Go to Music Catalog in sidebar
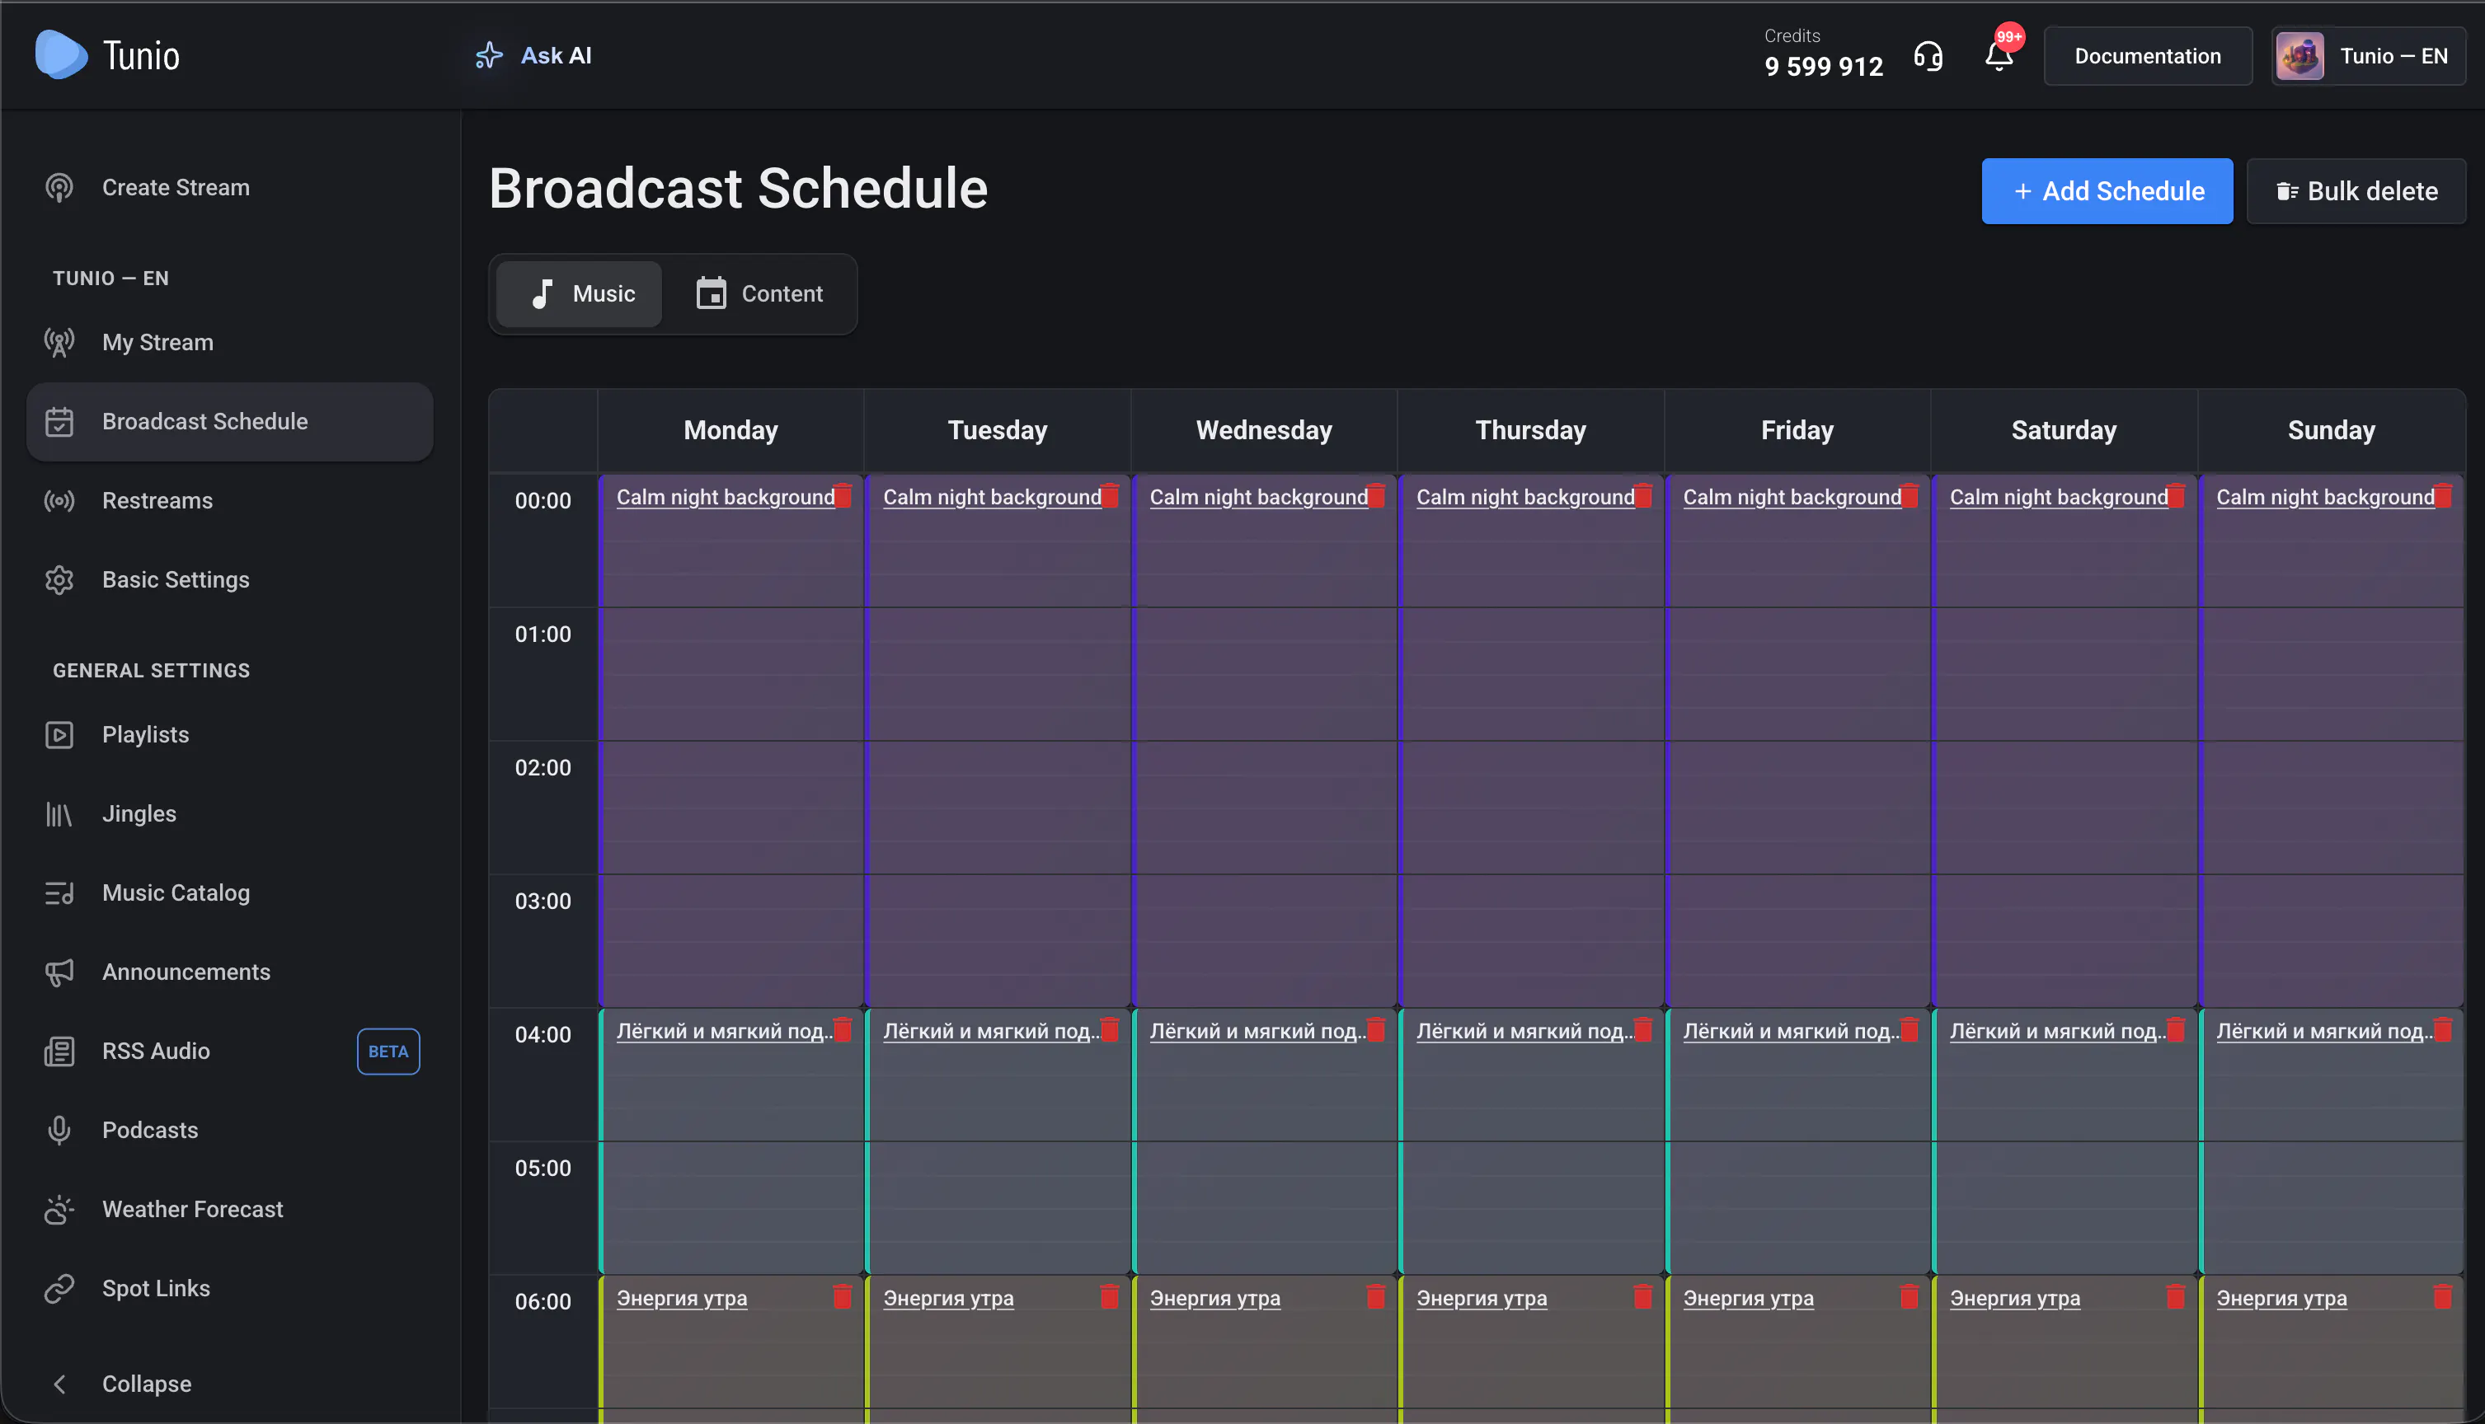This screenshot has height=1424, width=2485. (x=176, y=893)
